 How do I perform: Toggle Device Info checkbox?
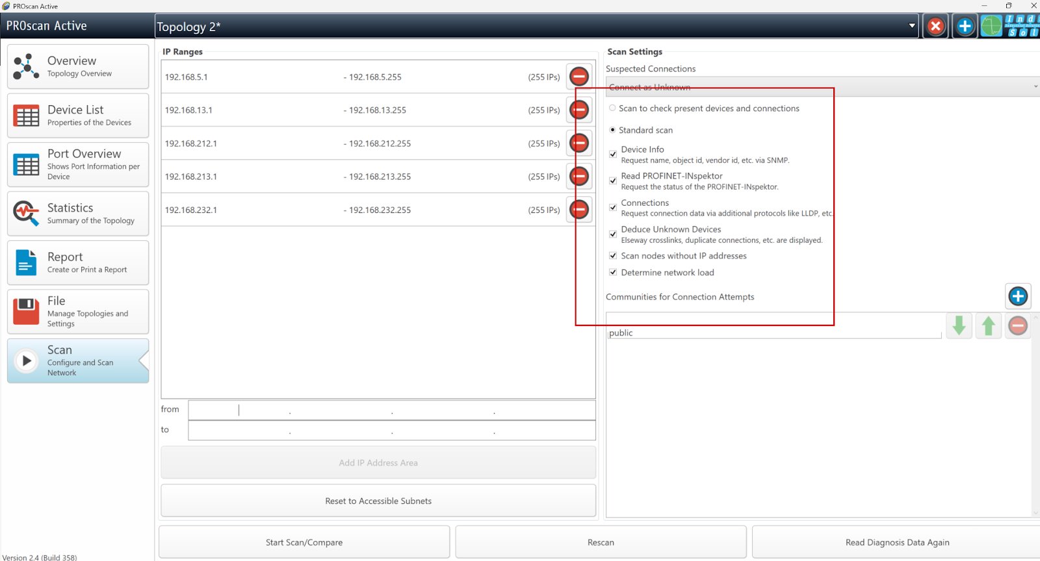pos(613,154)
